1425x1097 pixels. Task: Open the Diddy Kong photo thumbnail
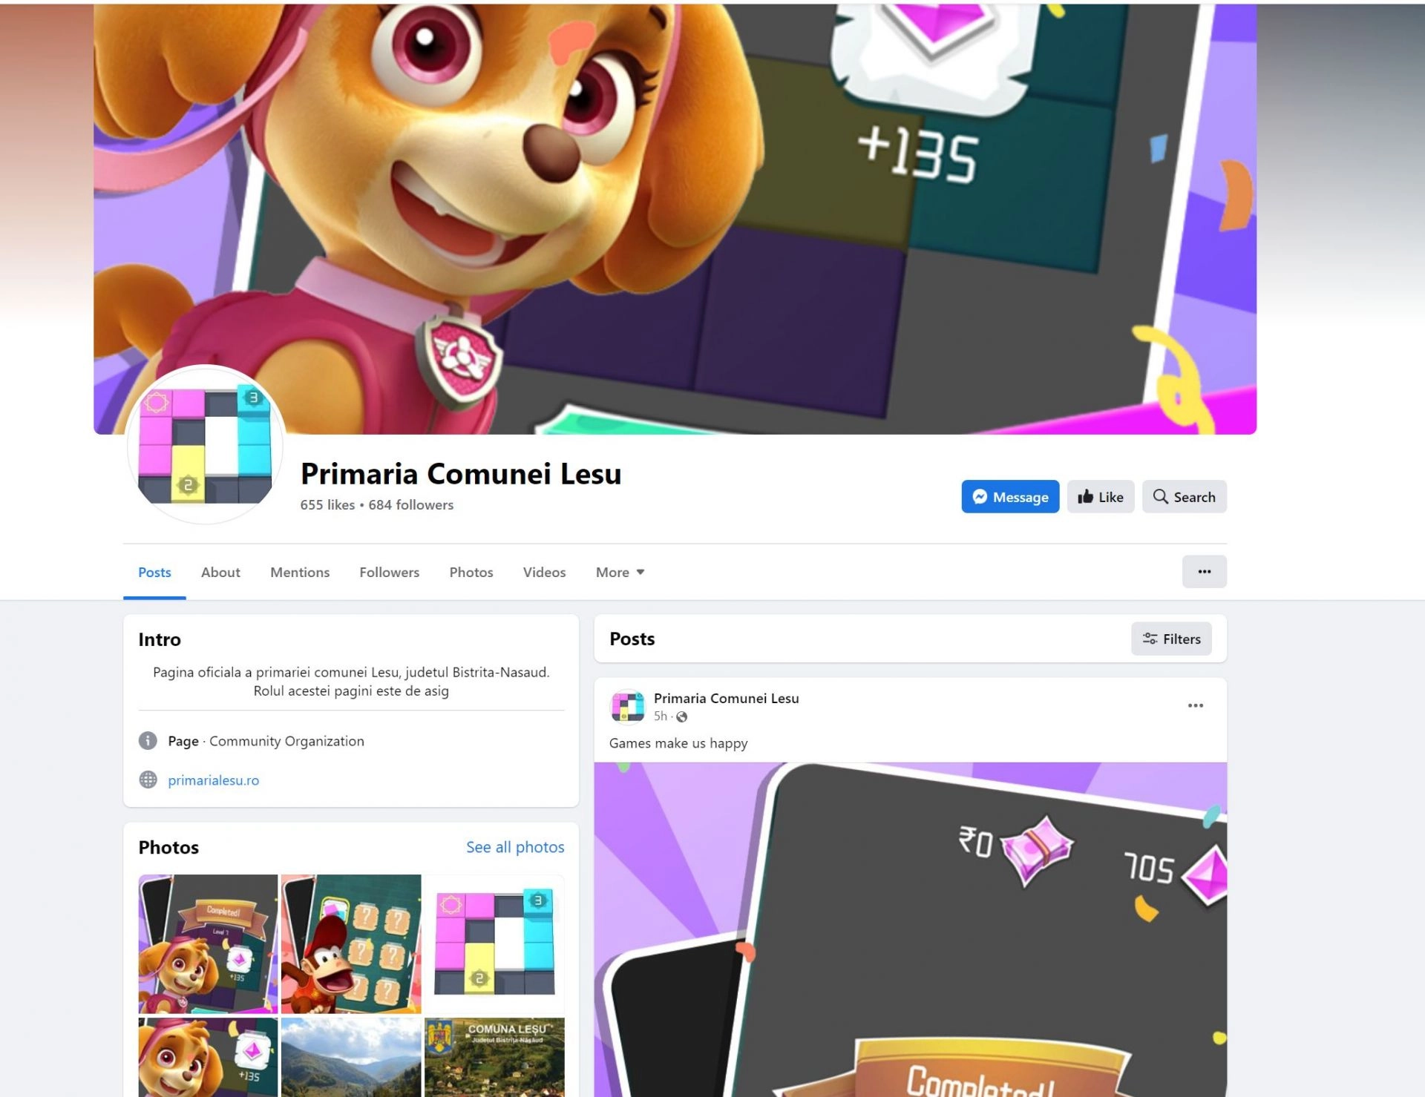point(351,944)
